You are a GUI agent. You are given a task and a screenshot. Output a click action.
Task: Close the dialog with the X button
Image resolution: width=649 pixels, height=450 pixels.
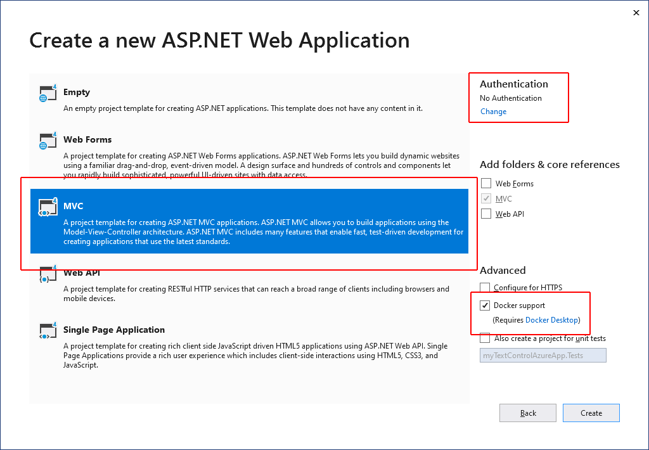coord(636,13)
